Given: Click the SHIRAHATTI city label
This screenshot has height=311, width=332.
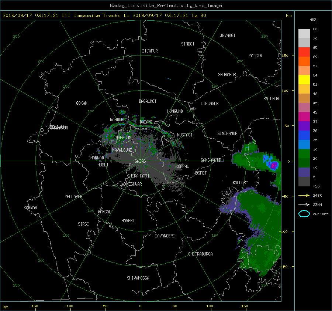Looking at the screenshot, I should point(138,176).
